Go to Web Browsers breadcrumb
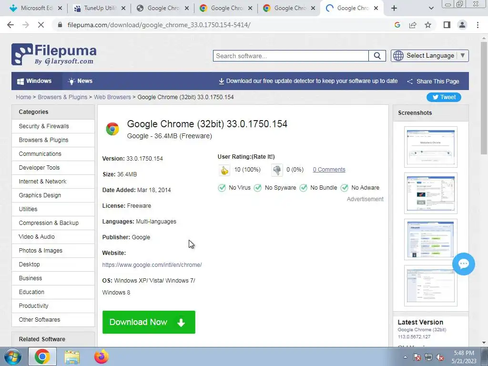The width and height of the screenshot is (488, 366). coord(112,97)
